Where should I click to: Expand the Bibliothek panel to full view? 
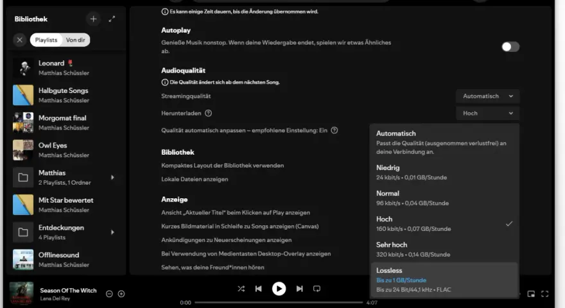point(112,19)
